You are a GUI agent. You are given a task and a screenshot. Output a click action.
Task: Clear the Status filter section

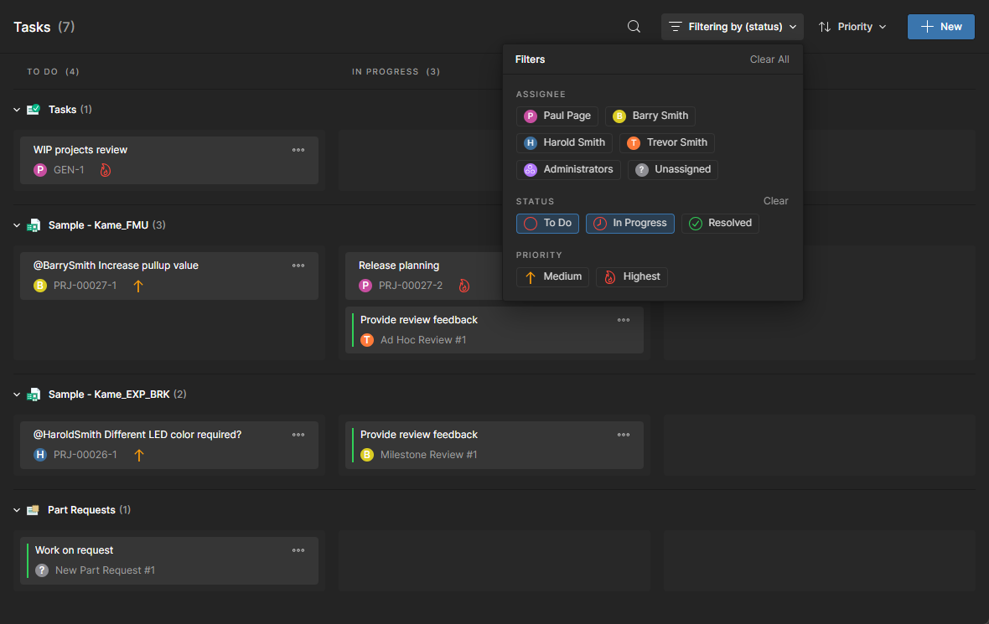(x=775, y=201)
